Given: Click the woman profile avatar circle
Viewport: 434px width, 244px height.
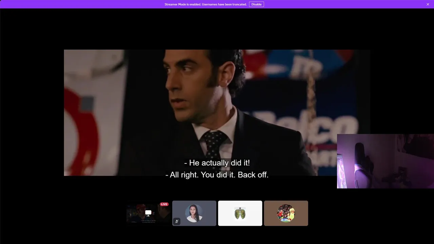Looking at the screenshot, I should click(194, 213).
